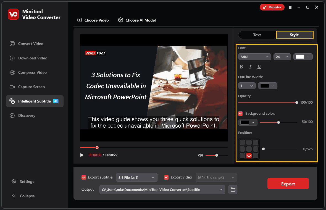326x210 pixels.
Task: Uncheck the Export video option
Action: click(166, 177)
